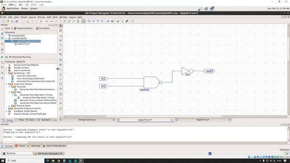Open the Tools menu

[55, 17]
